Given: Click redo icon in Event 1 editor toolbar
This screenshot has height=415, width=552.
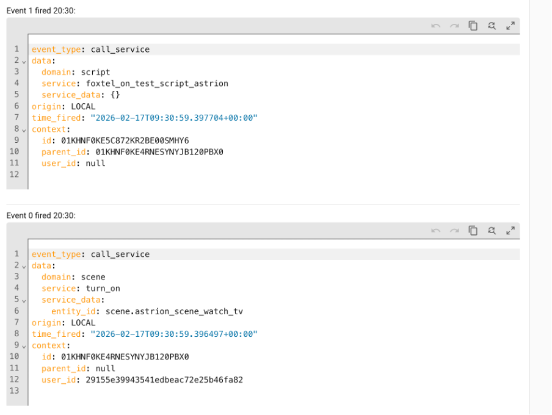Looking at the screenshot, I should click(x=454, y=26).
